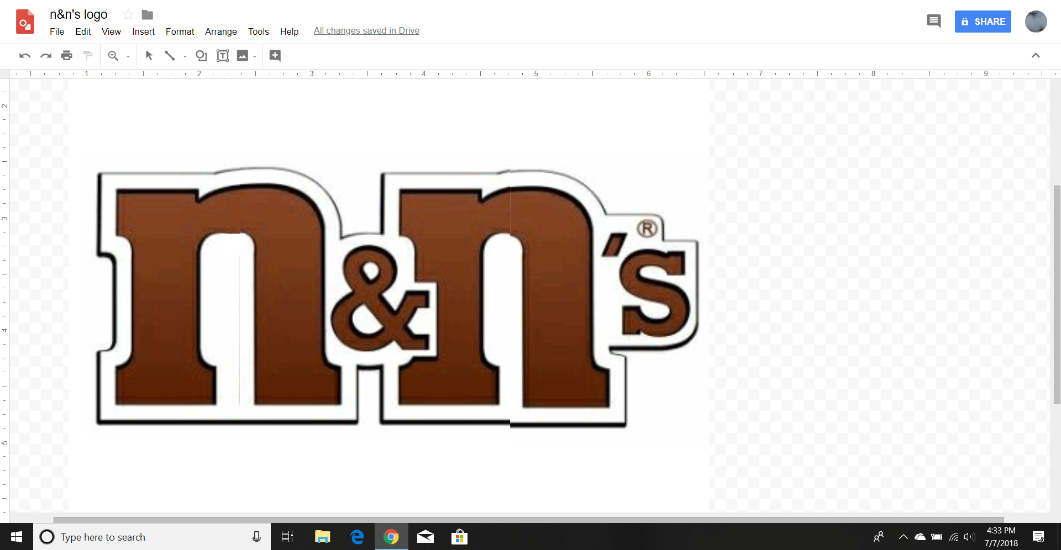Insert an image with Image tool
Image resolution: width=1061 pixels, height=550 pixels.
(243, 56)
